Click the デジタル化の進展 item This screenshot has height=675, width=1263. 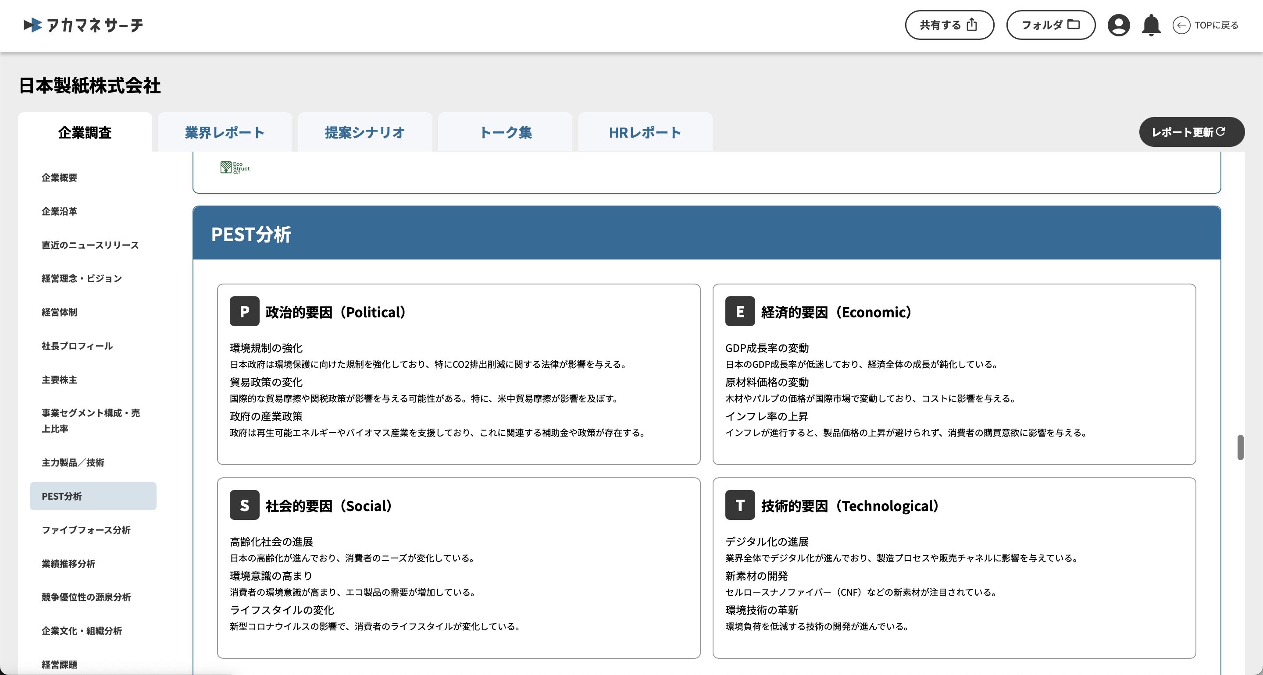click(767, 542)
